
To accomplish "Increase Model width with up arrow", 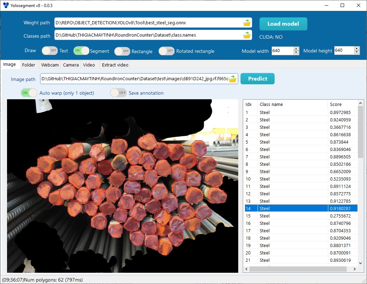I will click(296, 49).
